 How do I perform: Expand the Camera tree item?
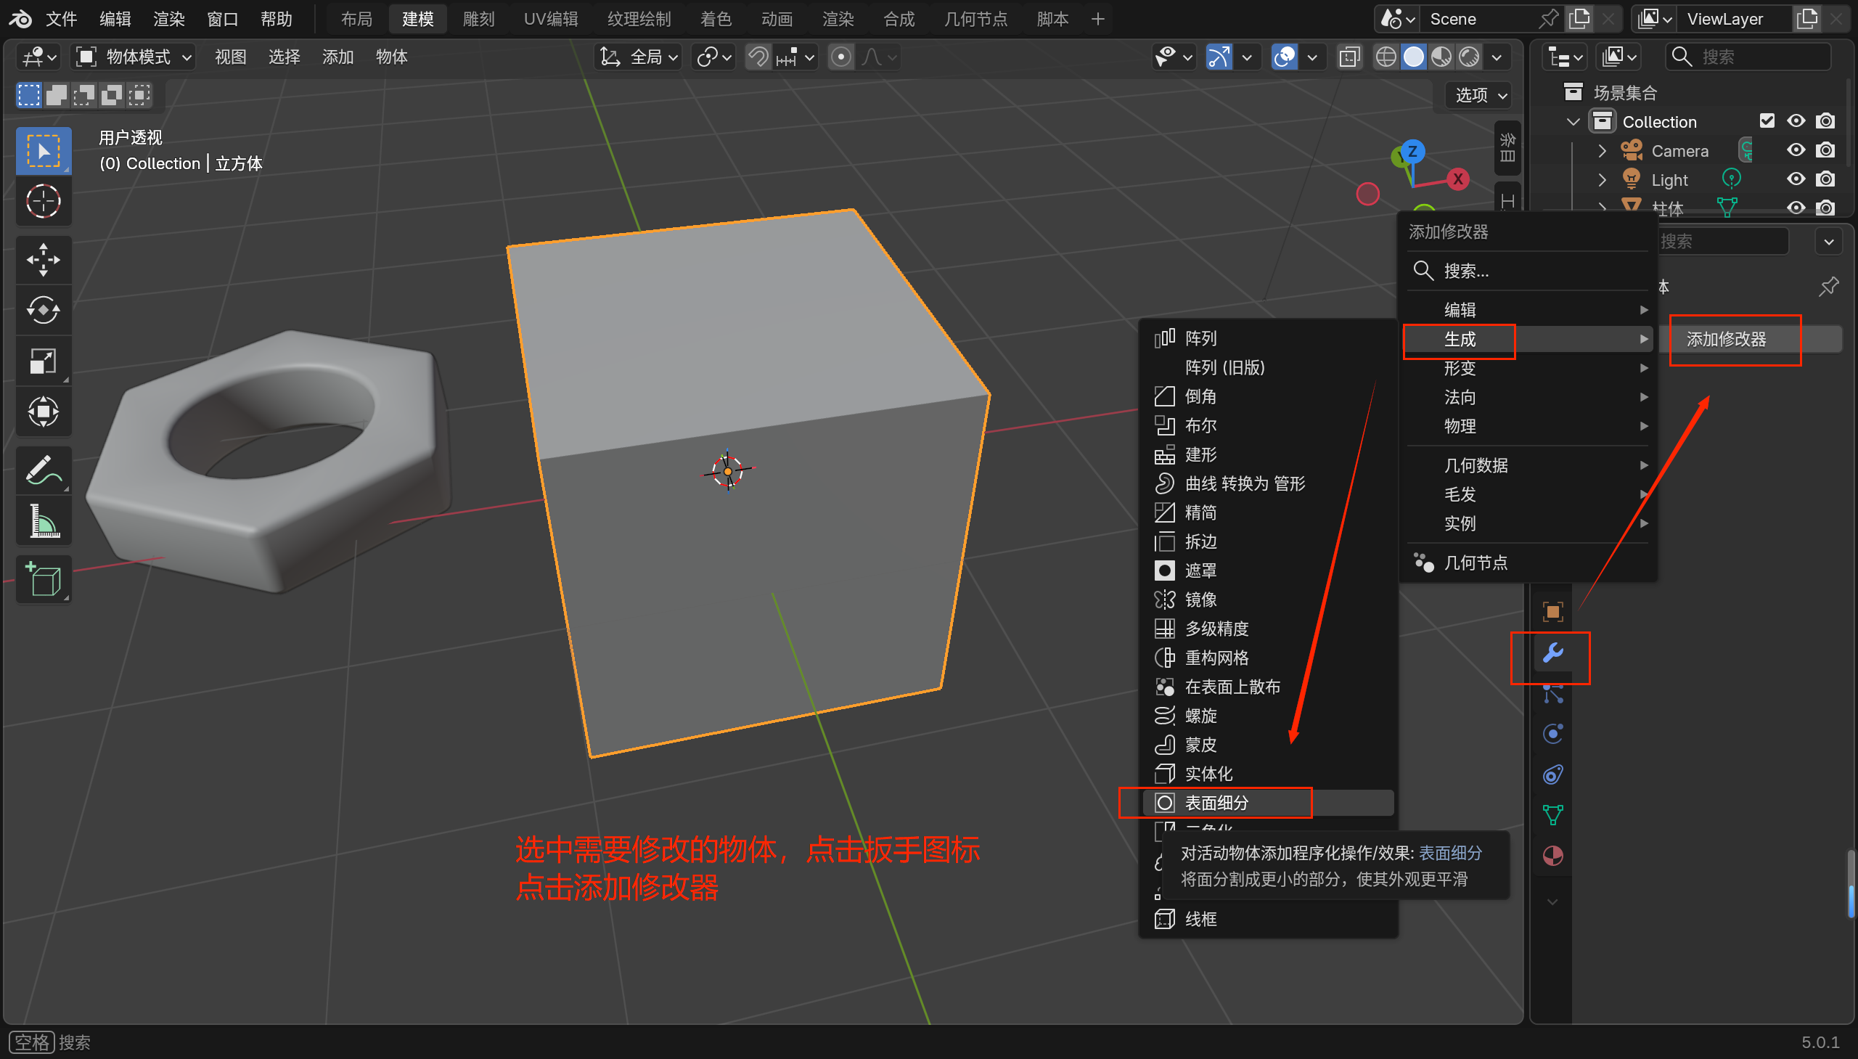[1602, 150]
